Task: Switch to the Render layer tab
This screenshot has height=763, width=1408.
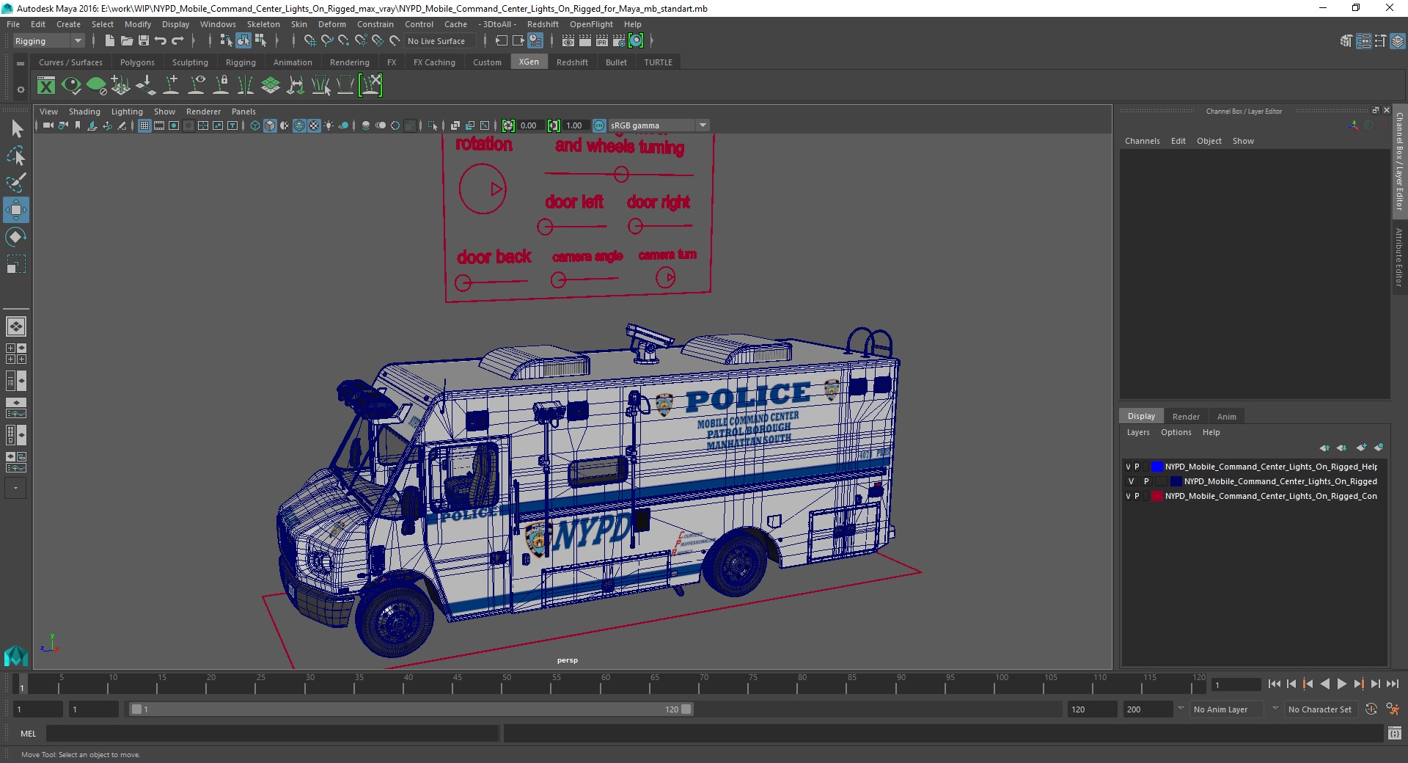Action: [x=1186, y=416]
